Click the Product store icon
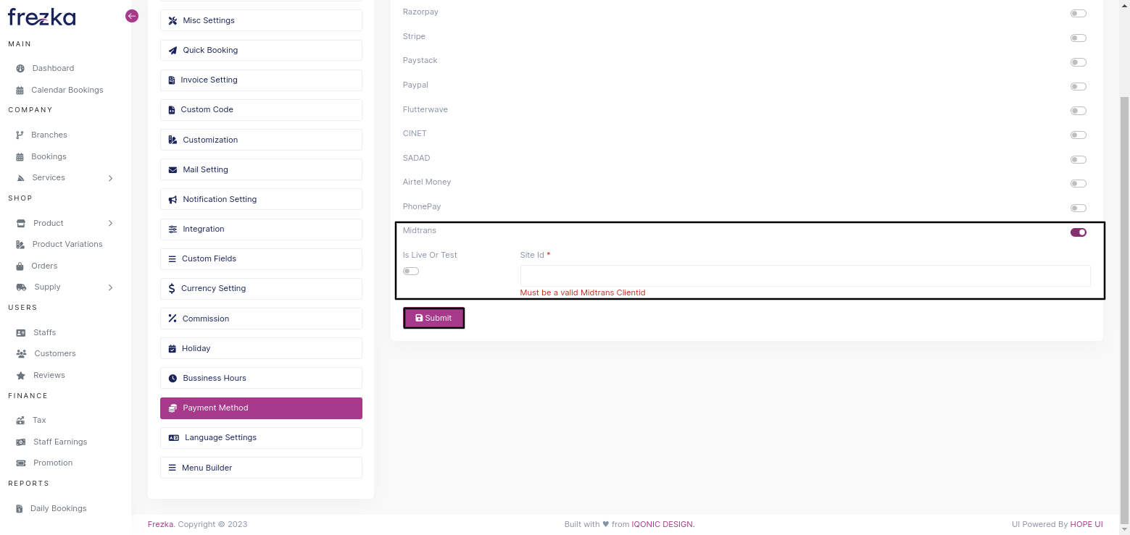 click(x=21, y=223)
